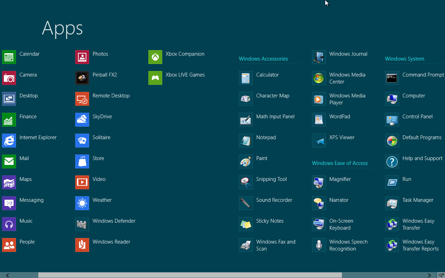The image size is (445, 278).
Task: Open the XPS Viewer icon
Action: pyautogui.click(x=319, y=141)
